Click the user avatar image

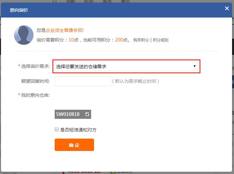click(24, 35)
